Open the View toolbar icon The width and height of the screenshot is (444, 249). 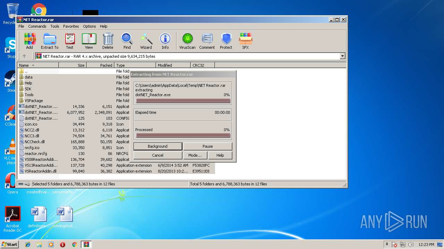pos(89,41)
